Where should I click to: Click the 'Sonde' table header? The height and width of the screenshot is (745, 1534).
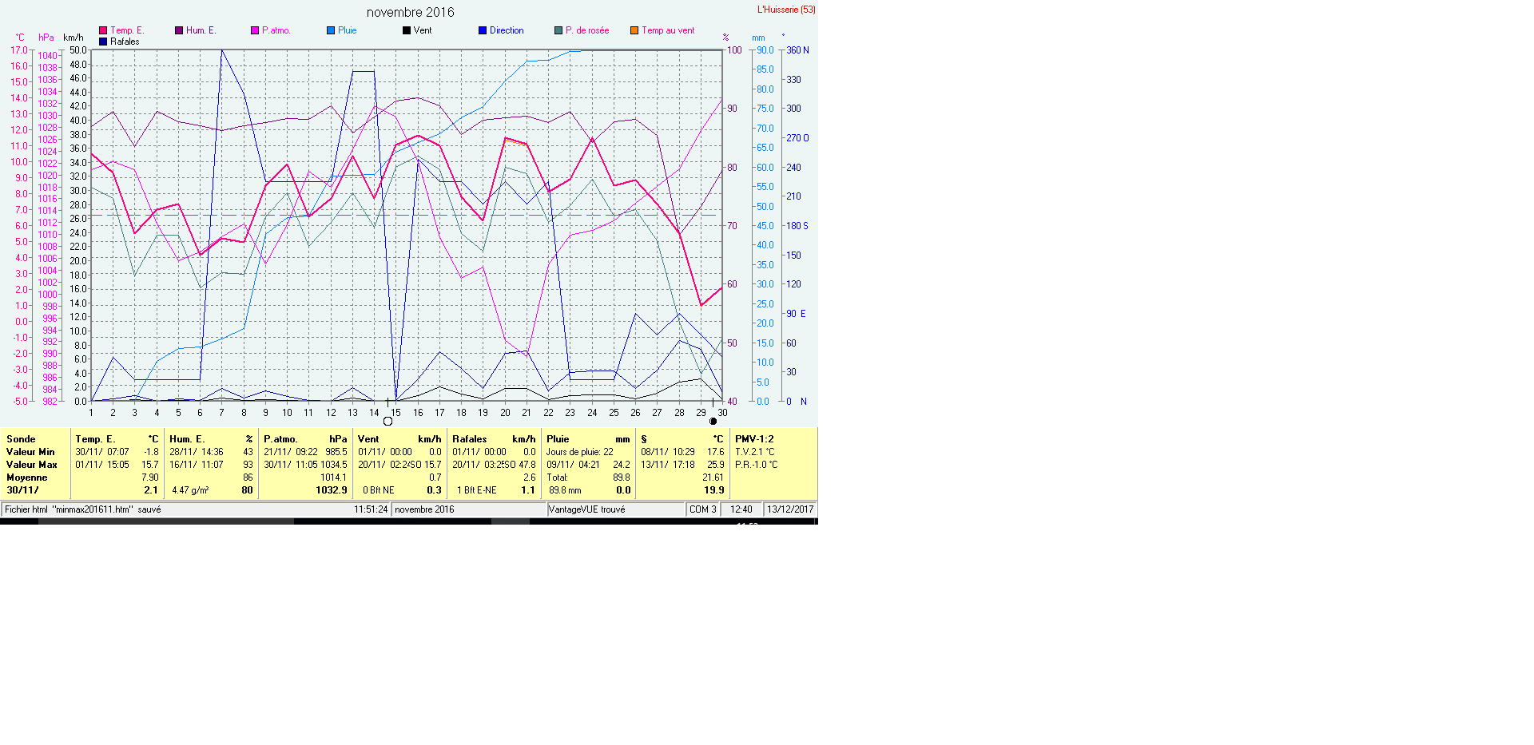(21, 439)
